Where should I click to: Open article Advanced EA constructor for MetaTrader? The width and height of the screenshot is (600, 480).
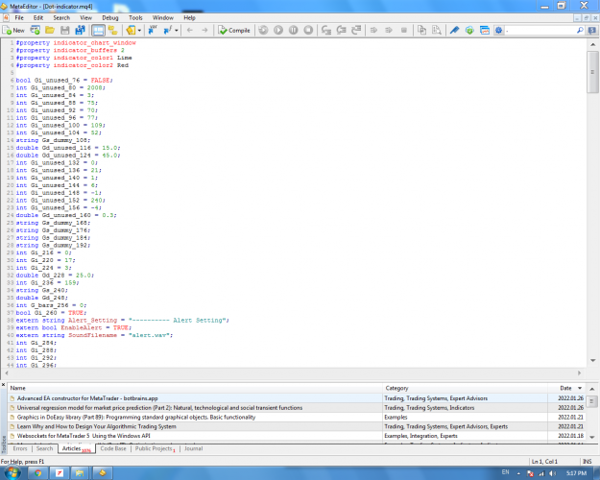(87, 398)
